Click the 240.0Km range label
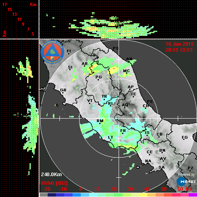This screenshot has height=197, width=197. pyautogui.click(x=51, y=175)
